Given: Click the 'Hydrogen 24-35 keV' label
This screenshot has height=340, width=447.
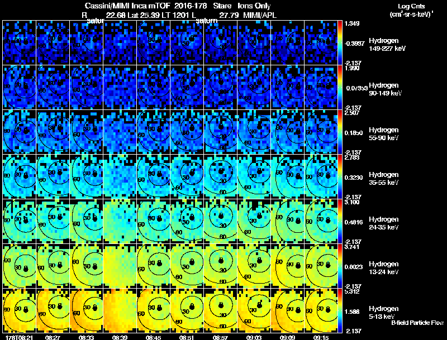Looking at the screenshot, I should (384, 223).
